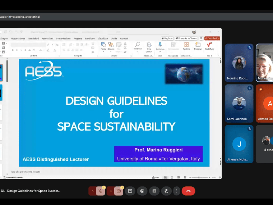
Task: Switch to Reading view icon
Action: click(179, 177)
